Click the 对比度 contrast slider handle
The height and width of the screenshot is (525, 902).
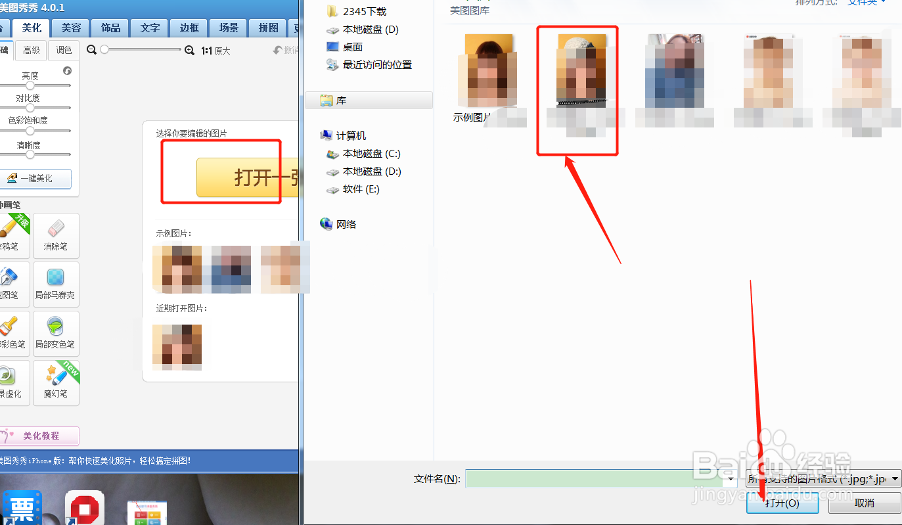coord(30,108)
